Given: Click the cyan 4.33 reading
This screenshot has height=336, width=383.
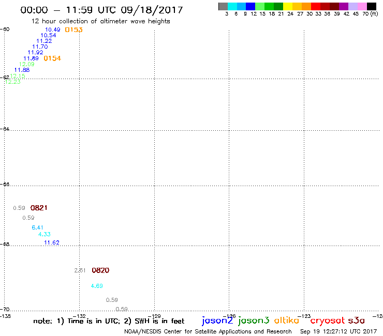Looking at the screenshot, I should (x=45, y=234).
